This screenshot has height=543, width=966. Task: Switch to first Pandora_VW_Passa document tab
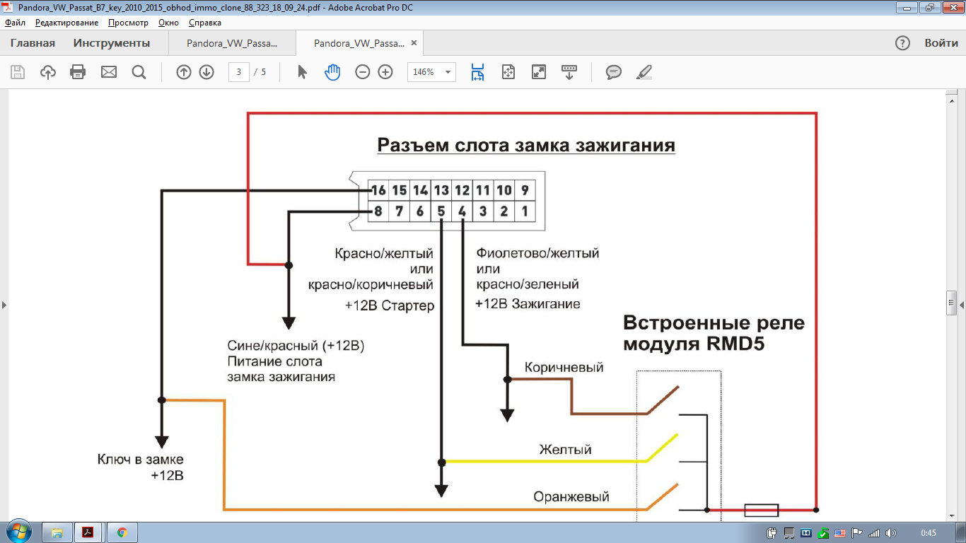(x=231, y=43)
